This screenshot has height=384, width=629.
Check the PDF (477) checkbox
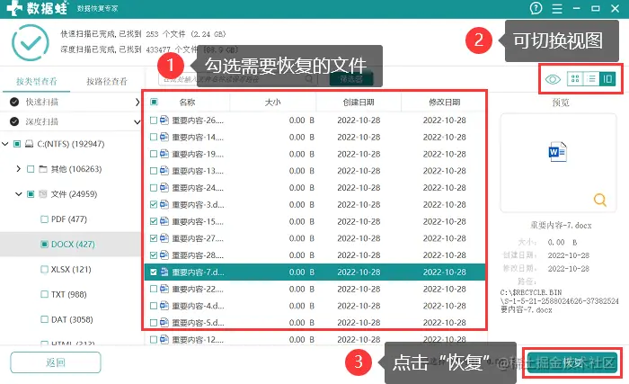pos(44,219)
